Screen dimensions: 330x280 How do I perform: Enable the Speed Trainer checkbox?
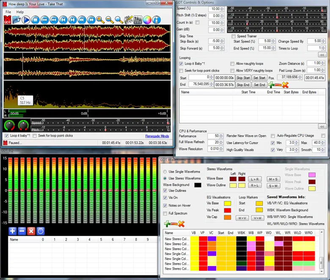coord(234,36)
